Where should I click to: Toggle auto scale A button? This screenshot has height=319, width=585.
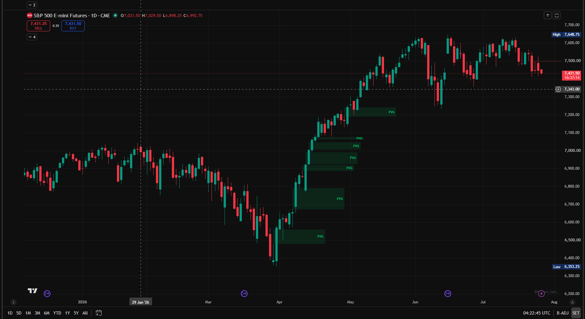572,302
